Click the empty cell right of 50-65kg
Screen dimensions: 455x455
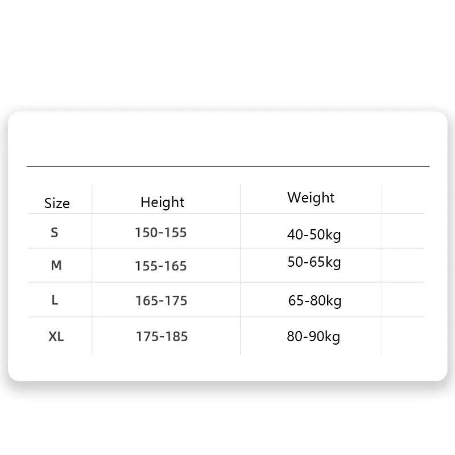point(403,265)
